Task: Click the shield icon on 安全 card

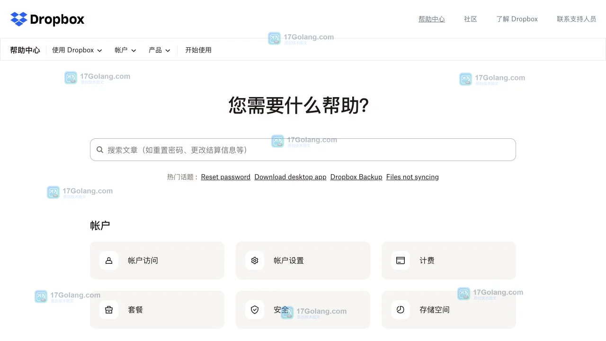Action: point(255,310)
